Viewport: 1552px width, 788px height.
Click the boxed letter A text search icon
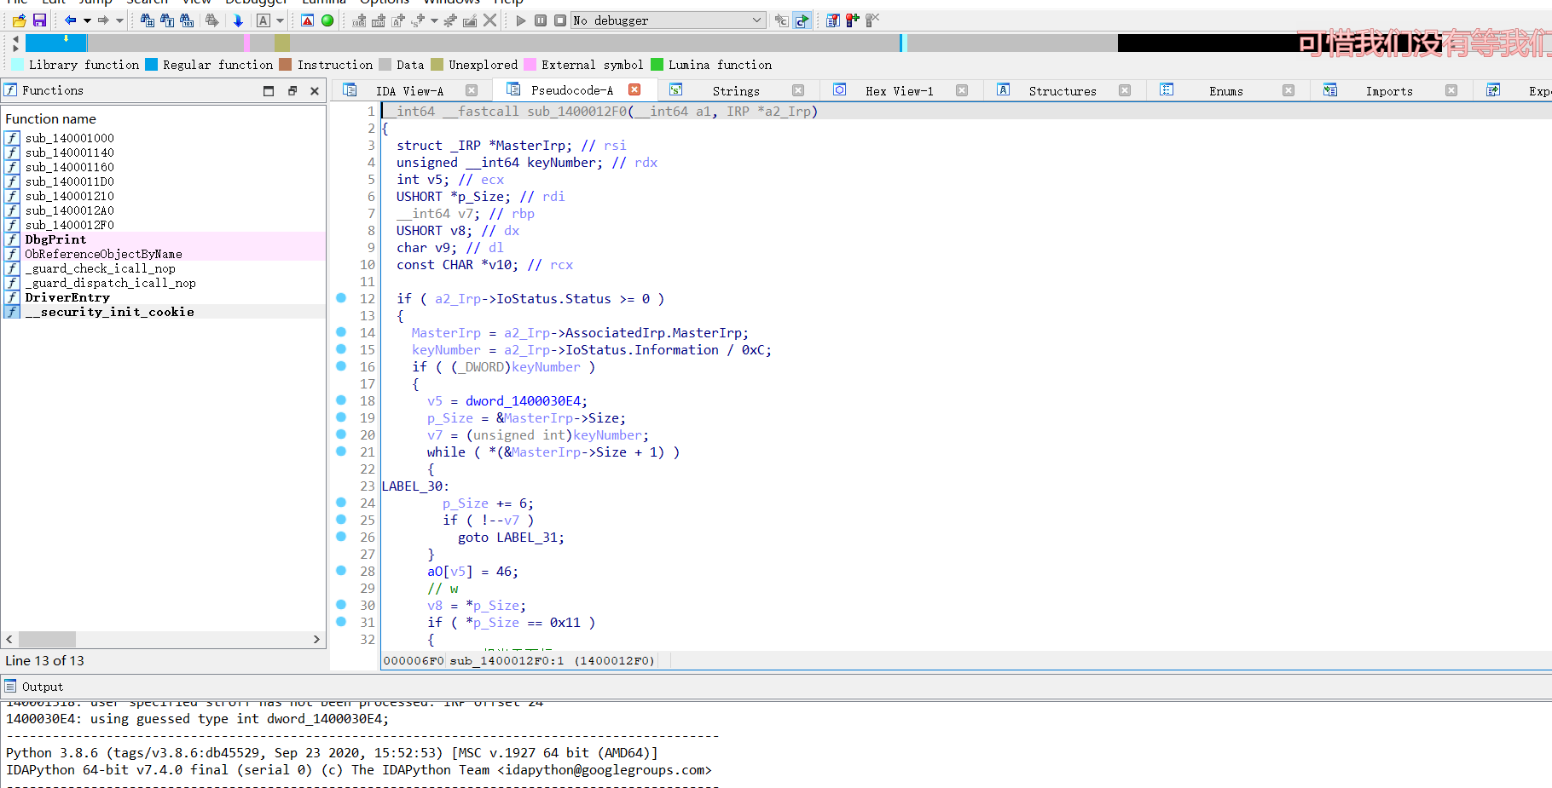click(x=263, y=20)
